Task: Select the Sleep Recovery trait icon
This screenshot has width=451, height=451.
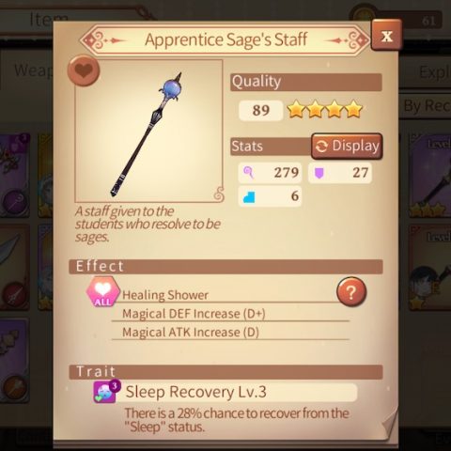Action: (x=106, y=392)
